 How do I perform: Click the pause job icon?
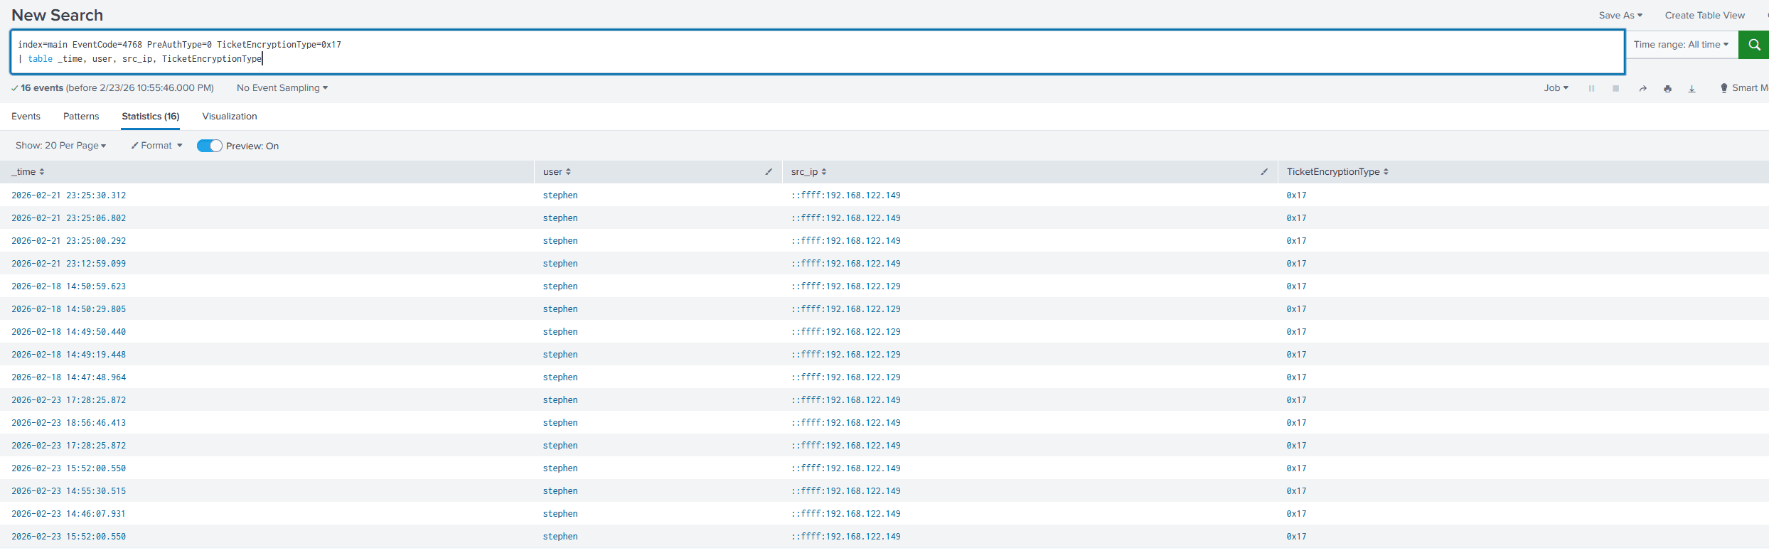1591,89
